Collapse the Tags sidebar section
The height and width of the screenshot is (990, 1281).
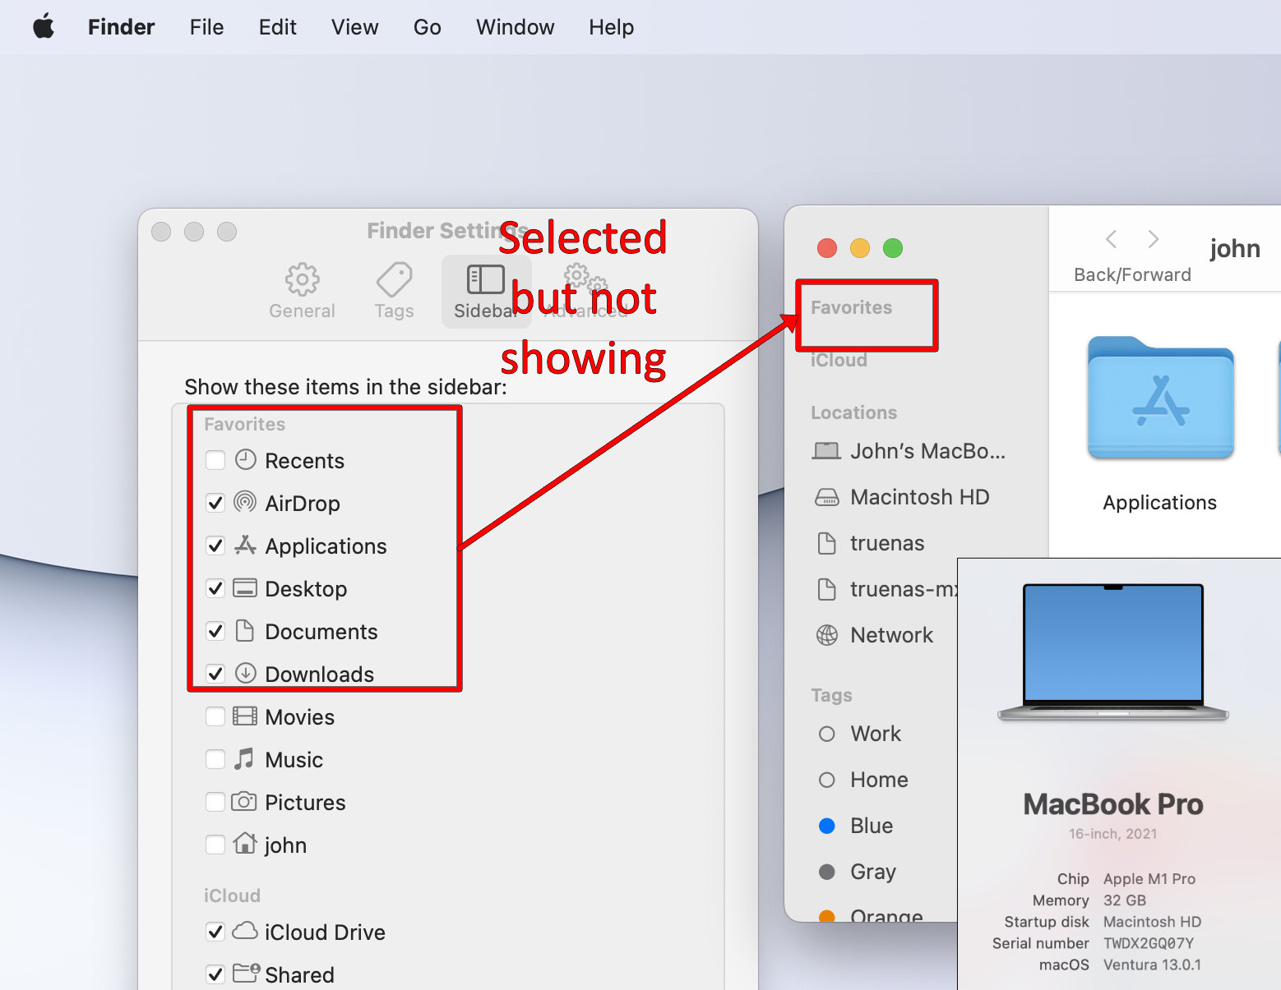pyautogui.click(x=830, y=694)
